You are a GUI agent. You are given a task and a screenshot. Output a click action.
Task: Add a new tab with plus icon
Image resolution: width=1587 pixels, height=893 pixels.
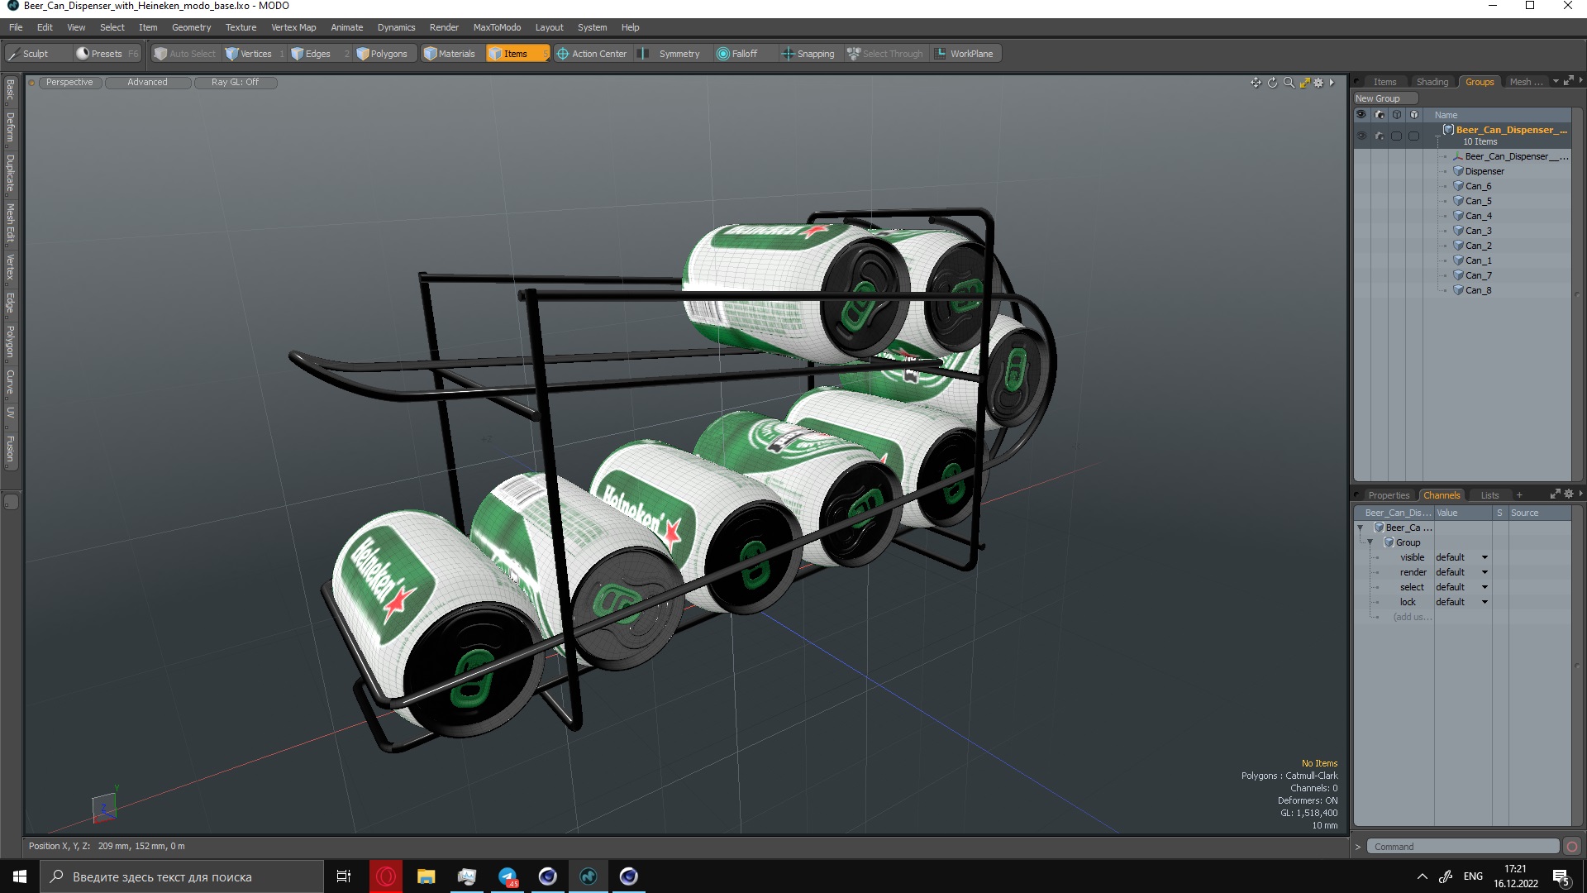(x=1519, y=495)
